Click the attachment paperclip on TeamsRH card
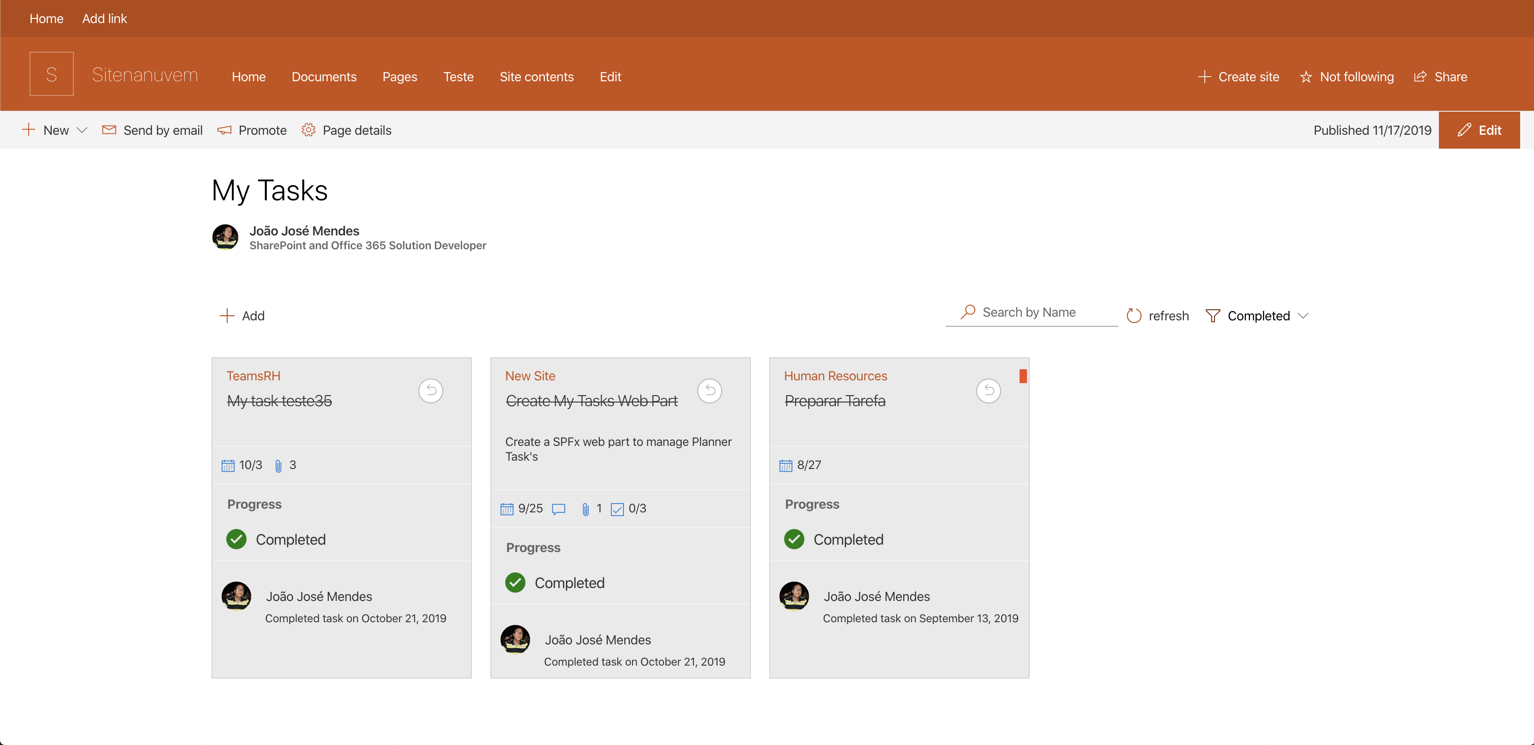1534x745 pixels. [x=278, y=465]
